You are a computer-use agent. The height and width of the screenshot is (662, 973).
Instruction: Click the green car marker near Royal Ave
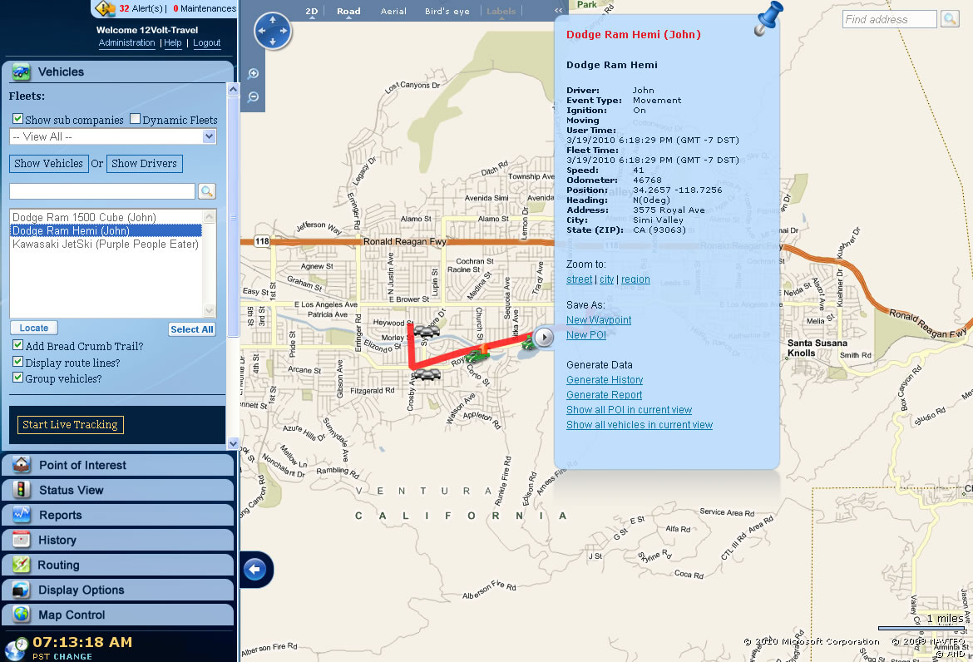[477, 355]
